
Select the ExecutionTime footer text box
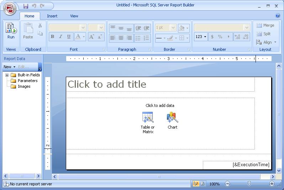point(237,165)
